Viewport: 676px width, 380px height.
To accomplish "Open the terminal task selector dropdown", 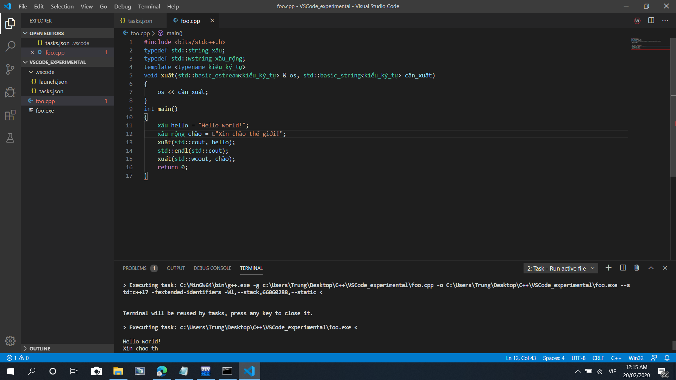I will point(561,268).
